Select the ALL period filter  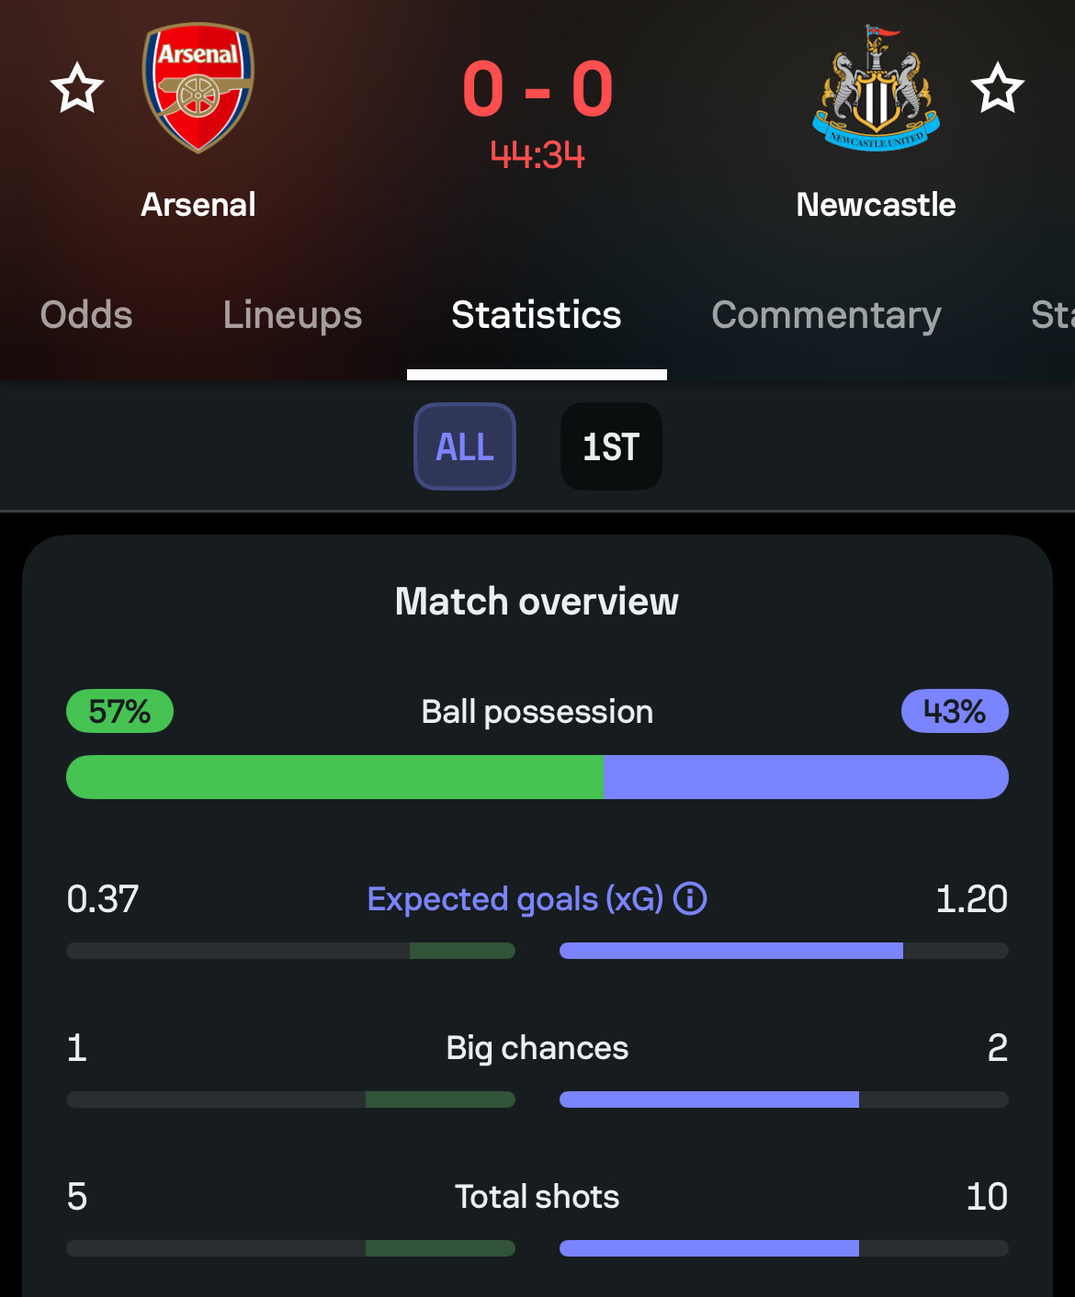(465, 446)
